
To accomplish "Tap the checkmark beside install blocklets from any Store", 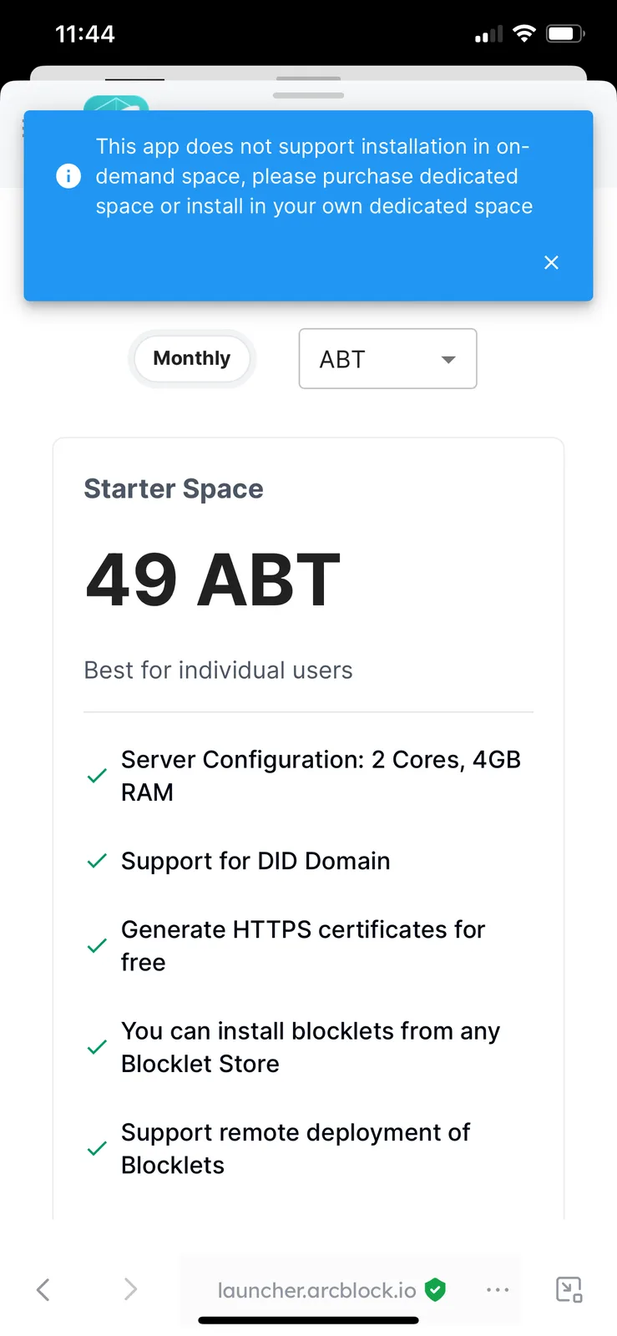I will (97, 1047).
